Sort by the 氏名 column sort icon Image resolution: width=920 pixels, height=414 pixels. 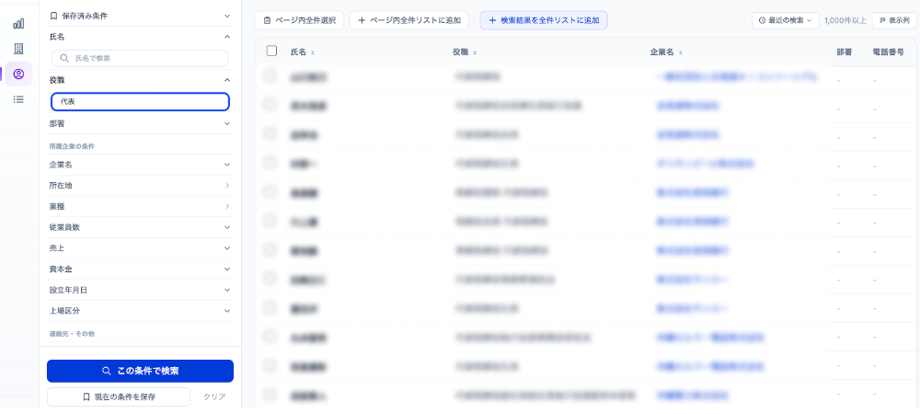313,52
